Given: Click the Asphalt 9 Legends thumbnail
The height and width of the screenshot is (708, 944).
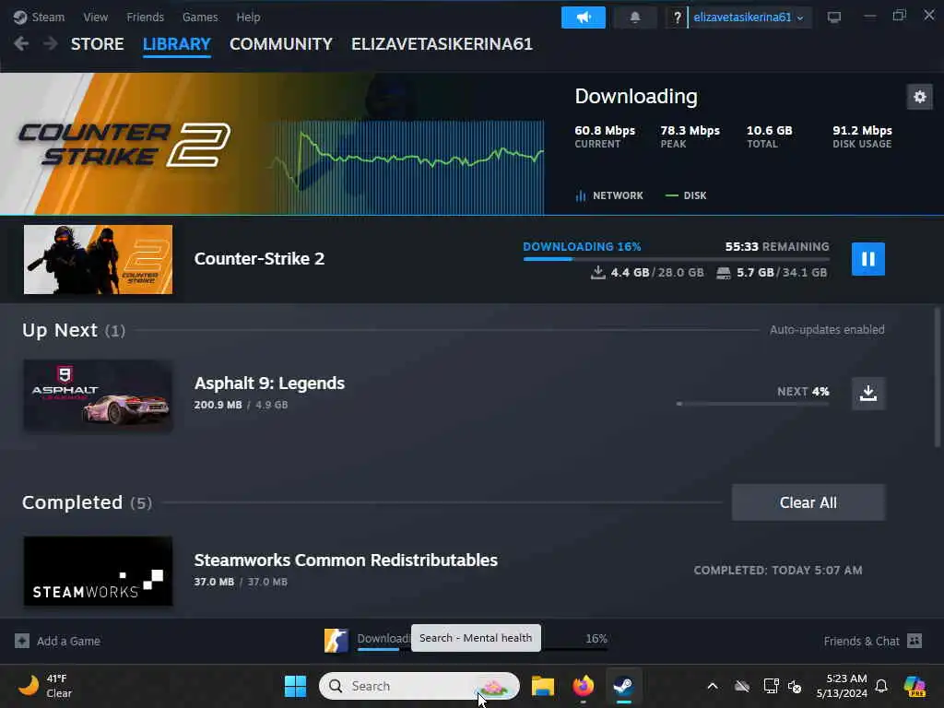Looking at the screenshot, I should pos(98,395).
